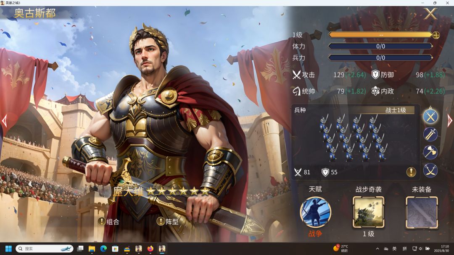Click the 战争 talent label

[315, 233]
